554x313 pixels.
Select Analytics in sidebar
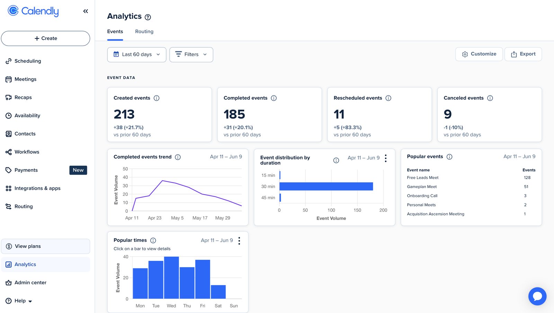click(x=45, y=265)
